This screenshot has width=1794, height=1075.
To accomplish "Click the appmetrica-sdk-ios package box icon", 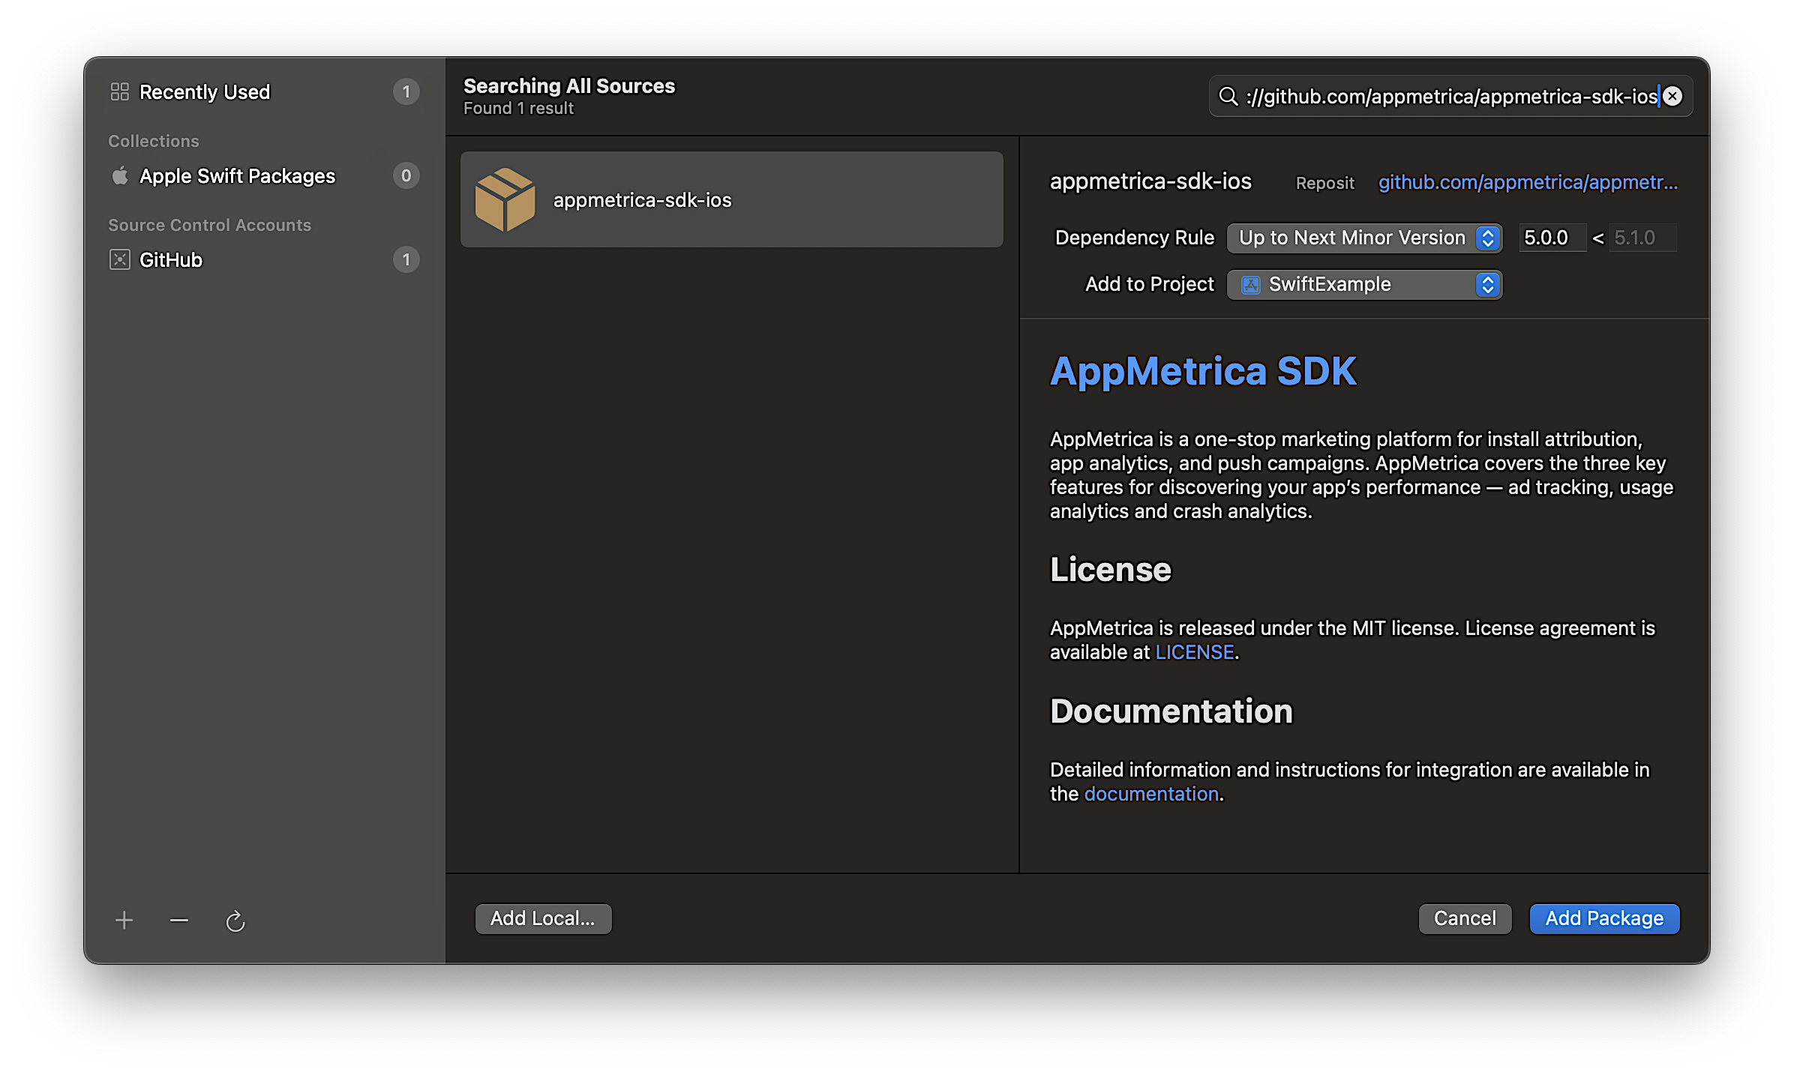I will pyautogui.click(x=505, y=200).
